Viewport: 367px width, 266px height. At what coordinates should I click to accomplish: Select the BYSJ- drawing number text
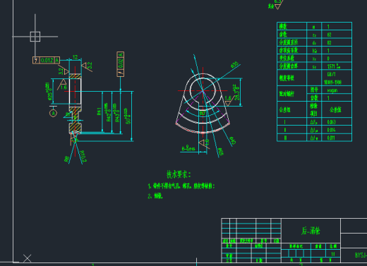click(x=361, y=255)
